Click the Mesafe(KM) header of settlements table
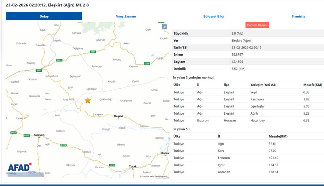The height and width of the screenshot is (186, 324). (313, 85)
